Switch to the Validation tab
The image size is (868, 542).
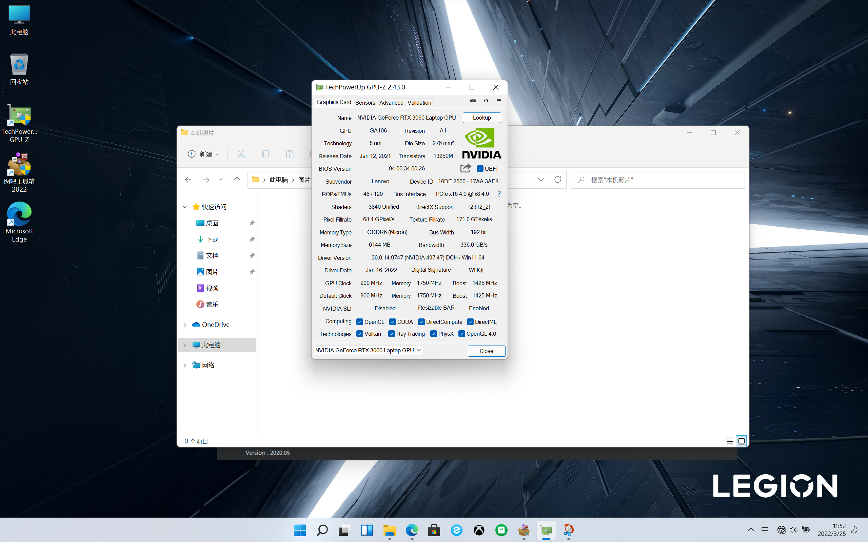coord(419,103)
